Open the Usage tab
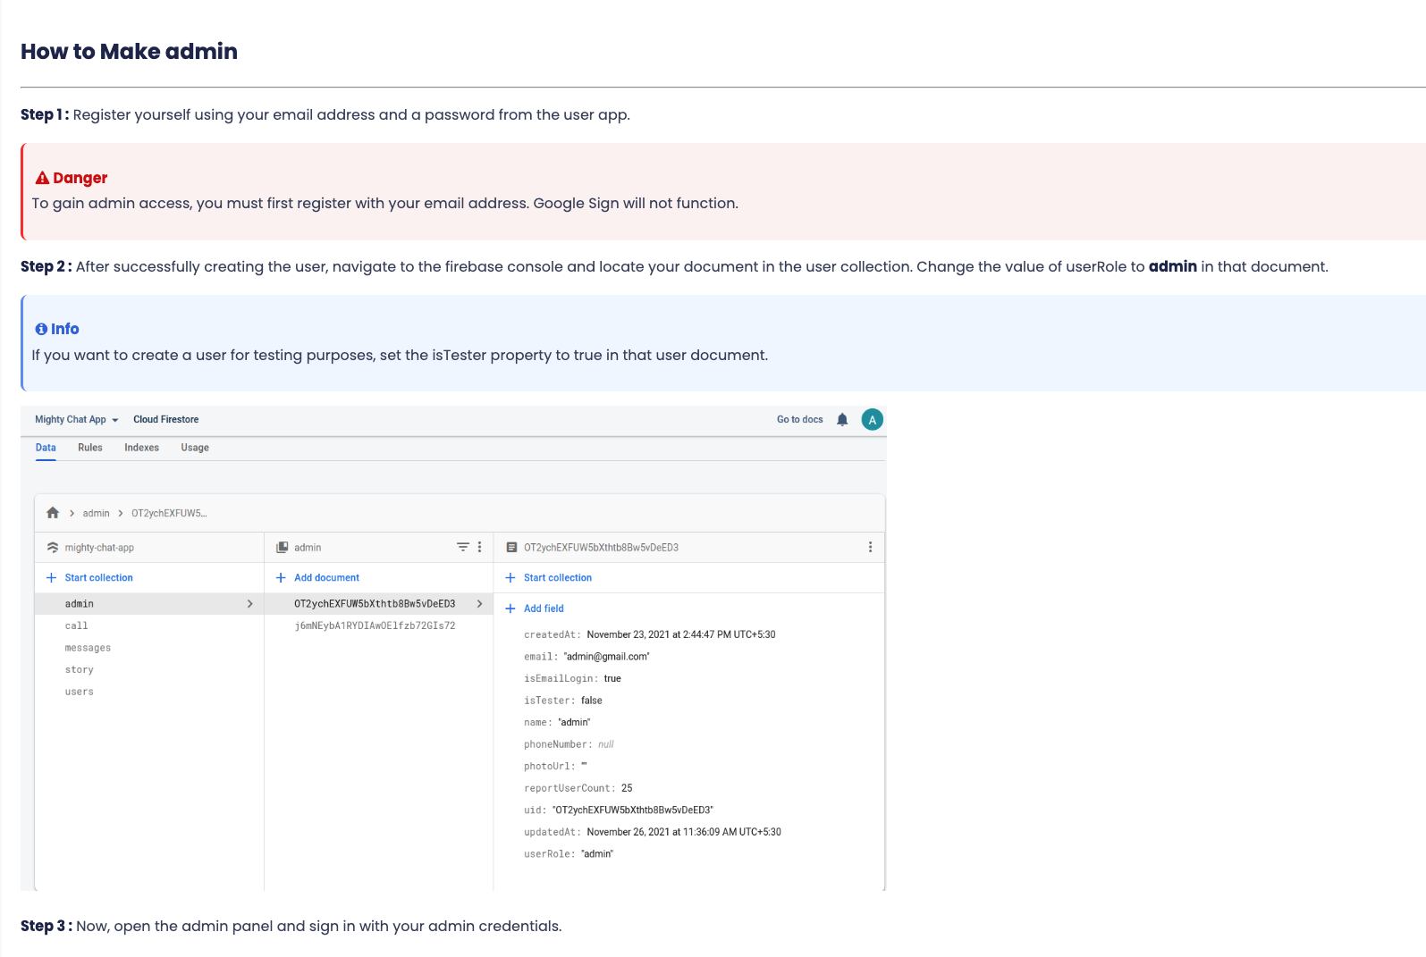 195,448
